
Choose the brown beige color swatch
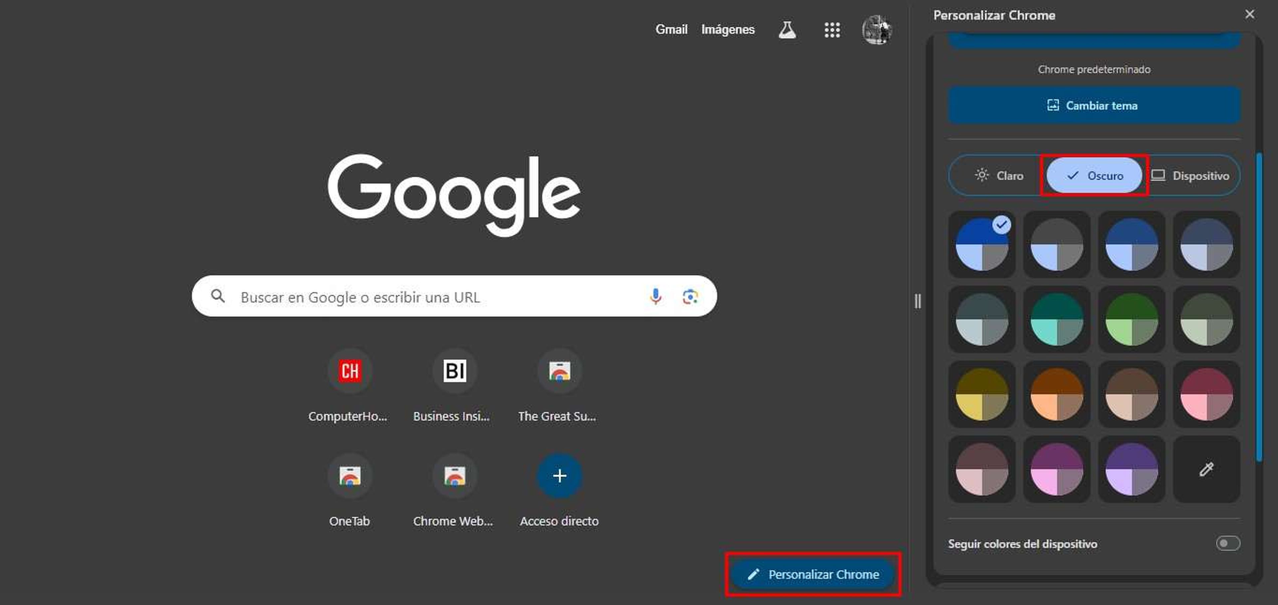pyautogui.click(x=1132, y=394)
